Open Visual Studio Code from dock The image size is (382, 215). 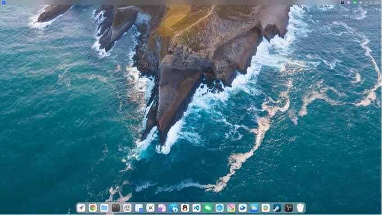pos(197,208)
